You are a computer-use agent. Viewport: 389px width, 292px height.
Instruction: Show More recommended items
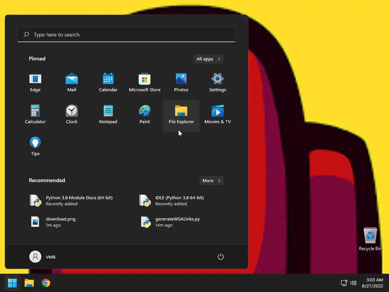point(211,181)
